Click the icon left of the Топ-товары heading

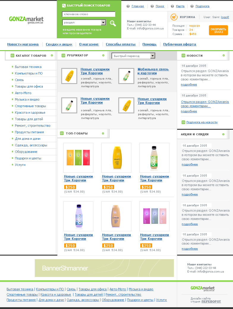62,133
